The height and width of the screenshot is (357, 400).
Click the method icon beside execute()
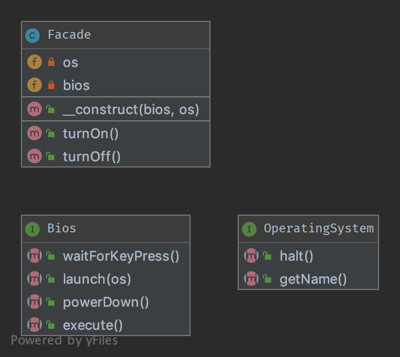point(35,325)
